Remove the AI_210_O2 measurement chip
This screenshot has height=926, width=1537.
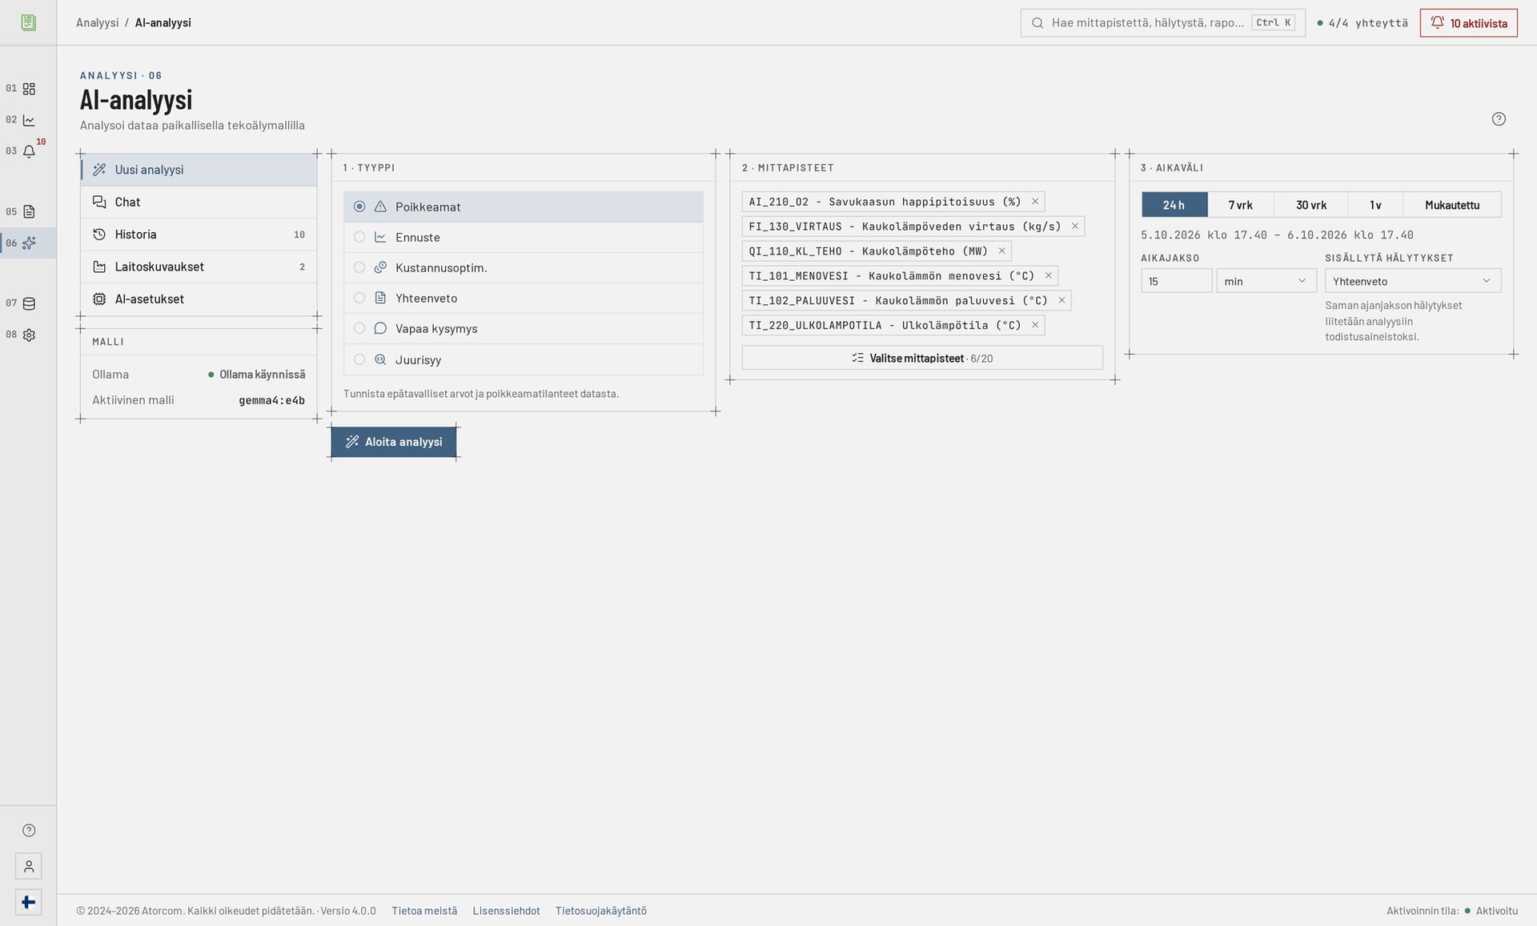coord(1034,202)
